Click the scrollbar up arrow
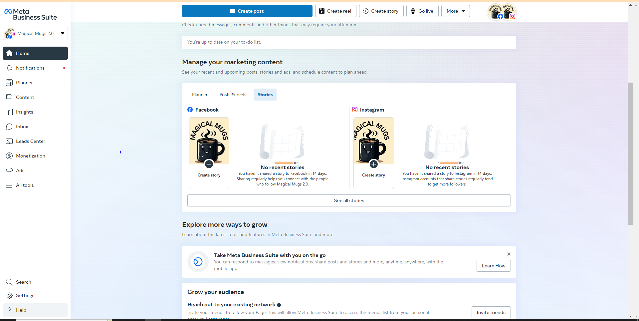The height and width of the screenshot is (321, 639). coord(630,5)
